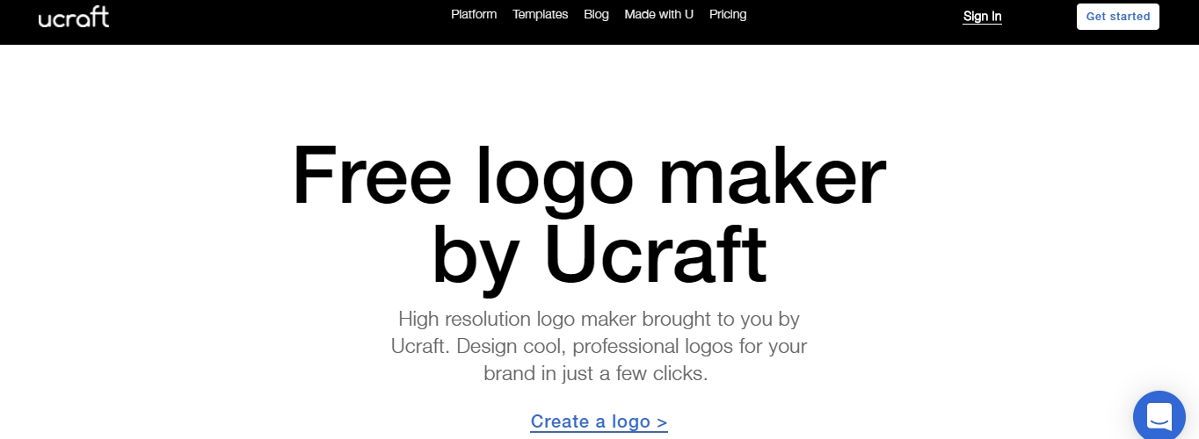
Task: Open the Platform menu item
Action: coord(474,14)
